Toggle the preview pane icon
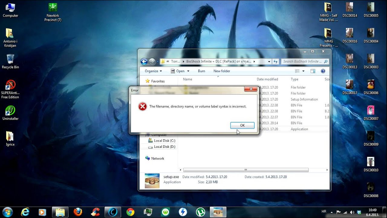The height and width of the screenshot is (218, 387). point(313,71)
